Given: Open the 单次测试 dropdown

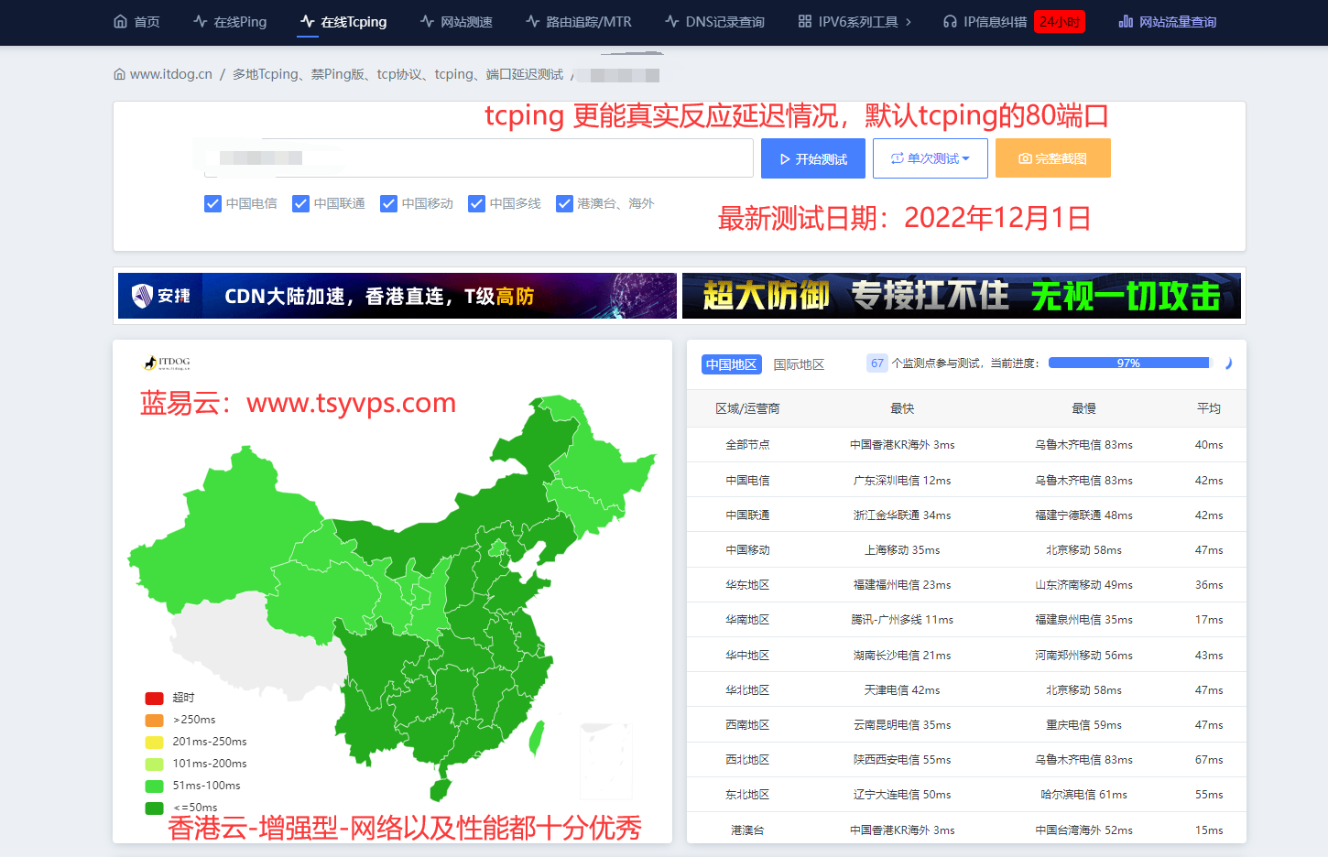Looking at the screenshot, I should pyautogui.click(x=930, y=158).
